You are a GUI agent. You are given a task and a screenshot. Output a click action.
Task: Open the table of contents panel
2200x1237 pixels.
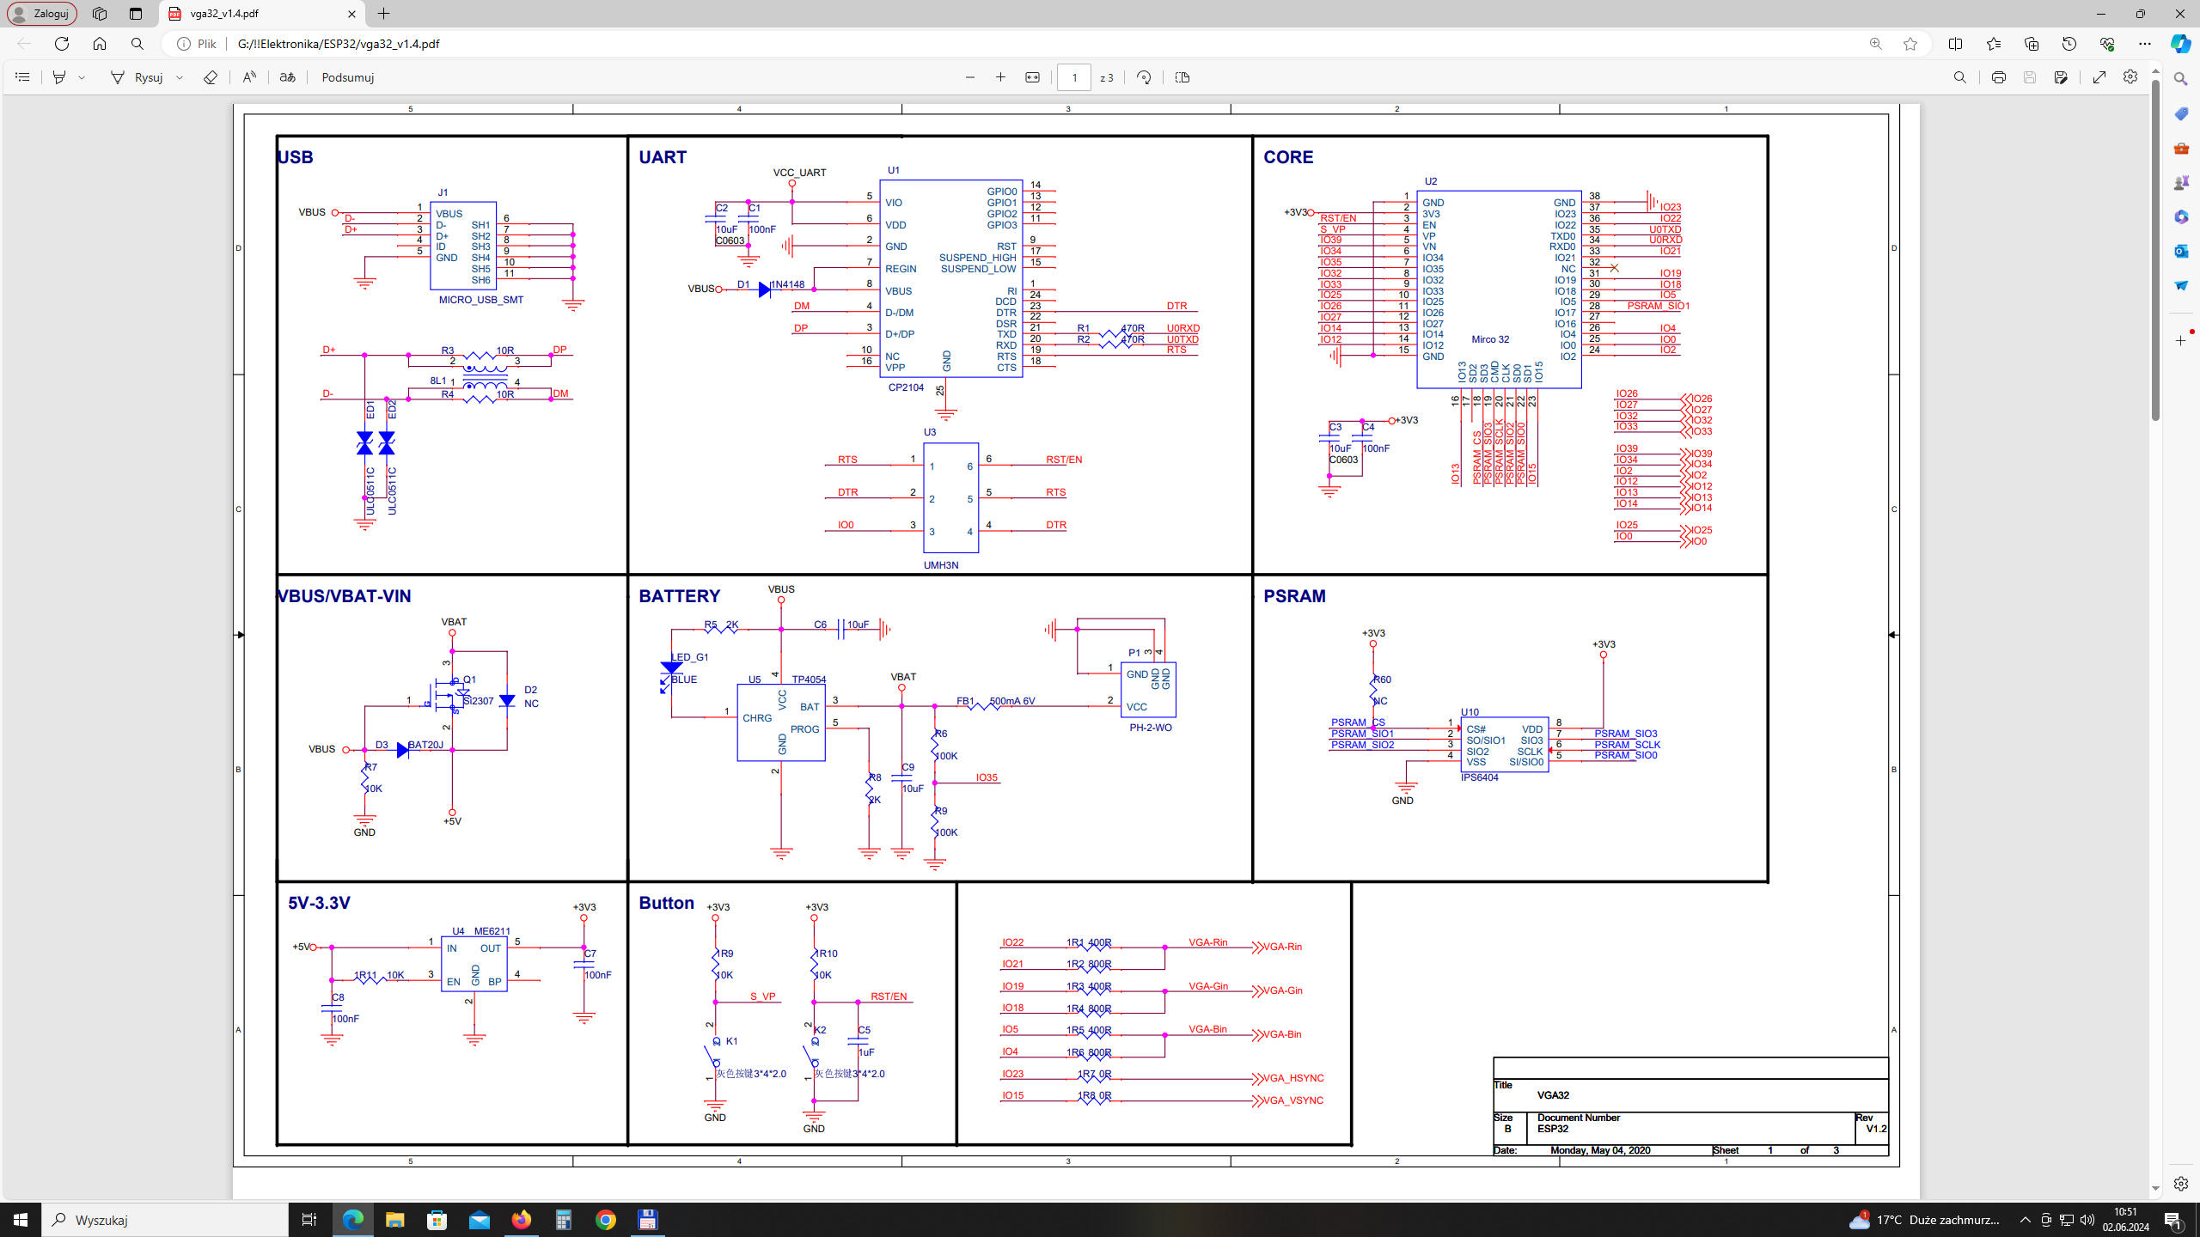[x=22, y=77]
